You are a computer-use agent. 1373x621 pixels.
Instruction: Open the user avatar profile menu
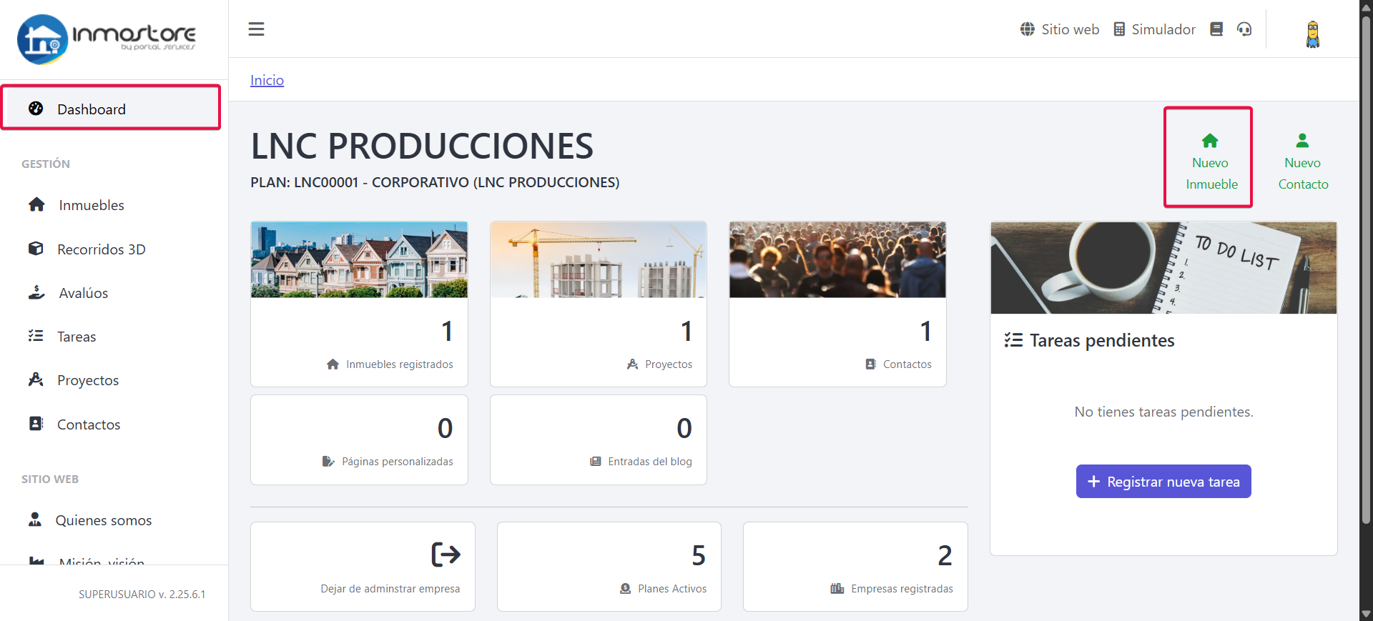pyautogui.click(x=1313, y=34)
